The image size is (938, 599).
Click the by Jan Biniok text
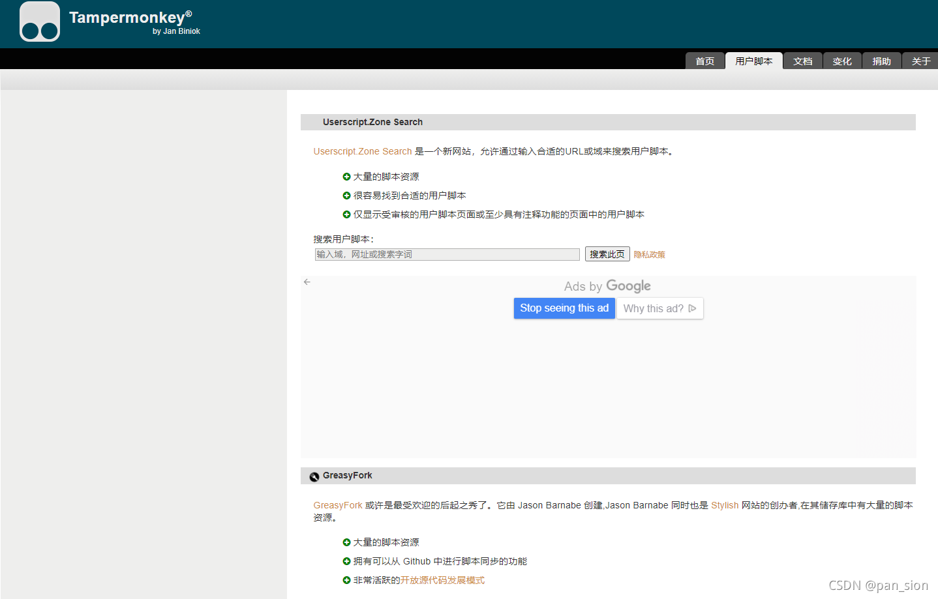point(176,31)
